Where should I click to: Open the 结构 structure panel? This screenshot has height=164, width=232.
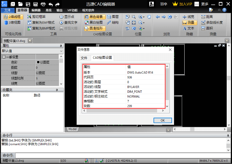coord(113,23)
